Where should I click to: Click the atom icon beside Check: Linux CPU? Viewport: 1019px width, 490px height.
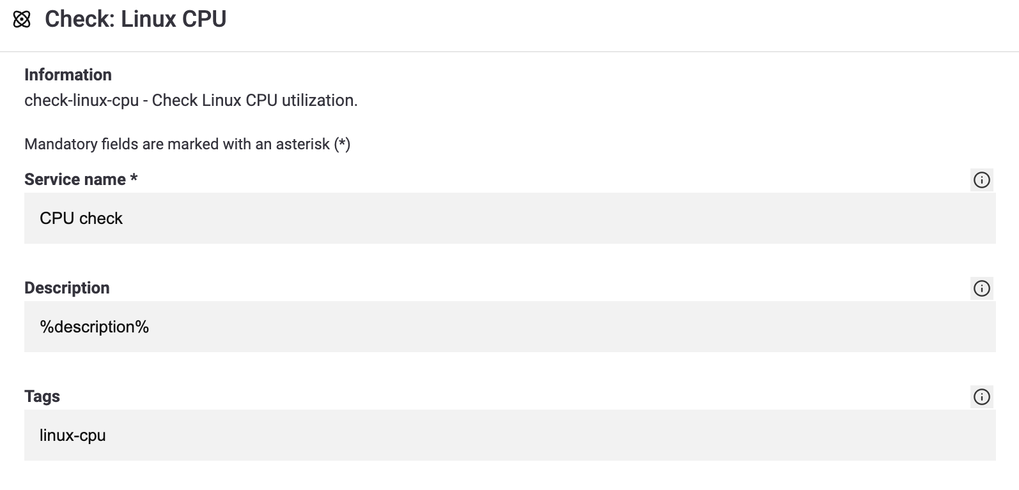[x=22, y=20]
